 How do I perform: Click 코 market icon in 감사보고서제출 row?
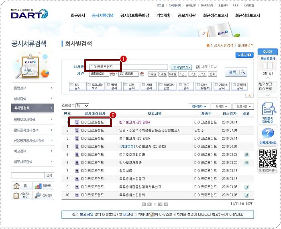pyautogui.click(x=77, y=163)
